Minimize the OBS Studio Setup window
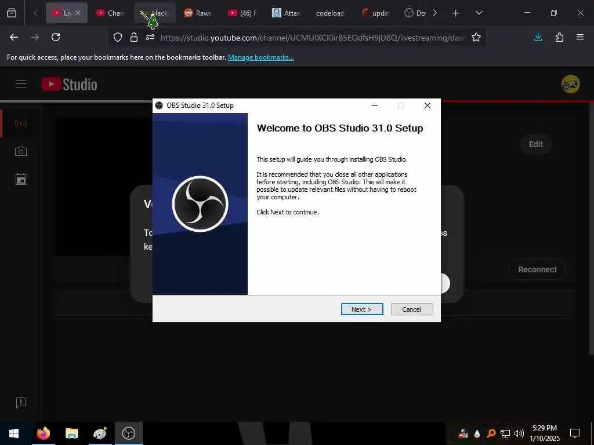 (x=375, y=105)
